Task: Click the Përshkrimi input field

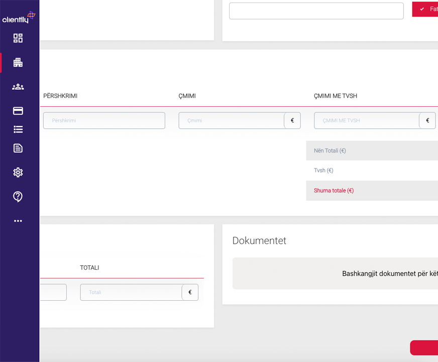Action: [104, 120]
